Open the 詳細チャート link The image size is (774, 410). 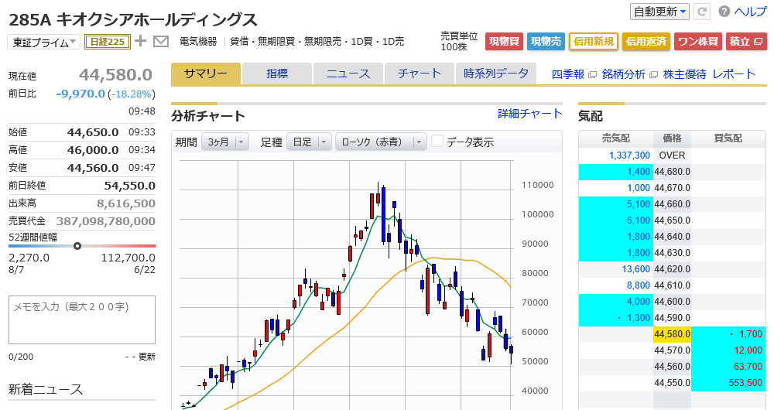pyautogui.click(x=529, y=114)
